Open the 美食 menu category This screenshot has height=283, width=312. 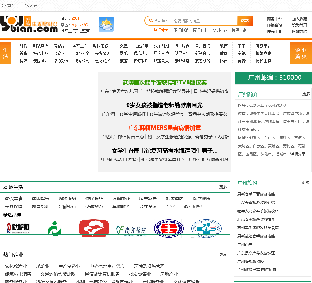click(x=23, y=53)
